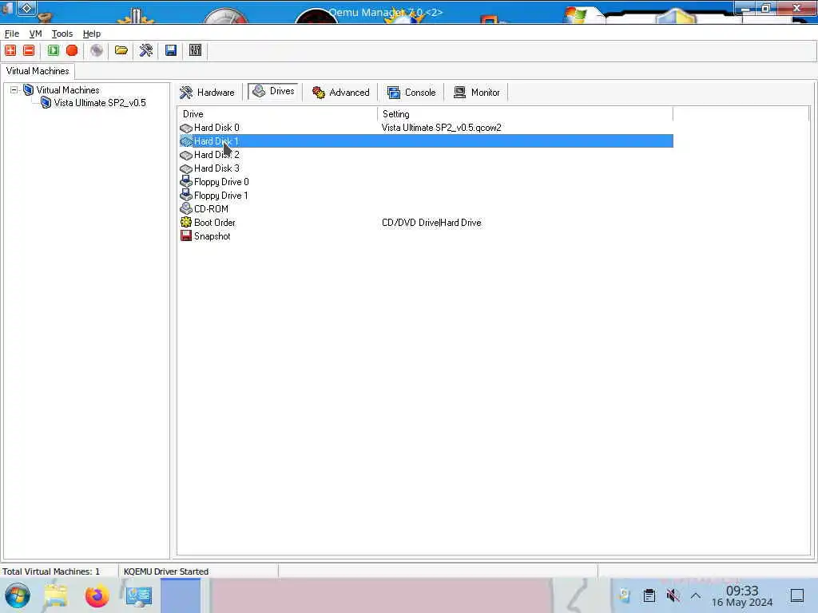
Task: Switch to the Monitor tab
Action: [477, 93]
